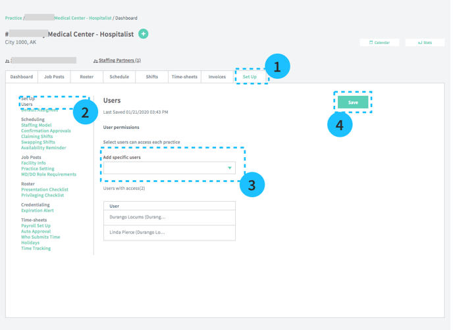Screen dimensions: 453x330
Task: Open the Job Posts tab
Action: point(54,77)
